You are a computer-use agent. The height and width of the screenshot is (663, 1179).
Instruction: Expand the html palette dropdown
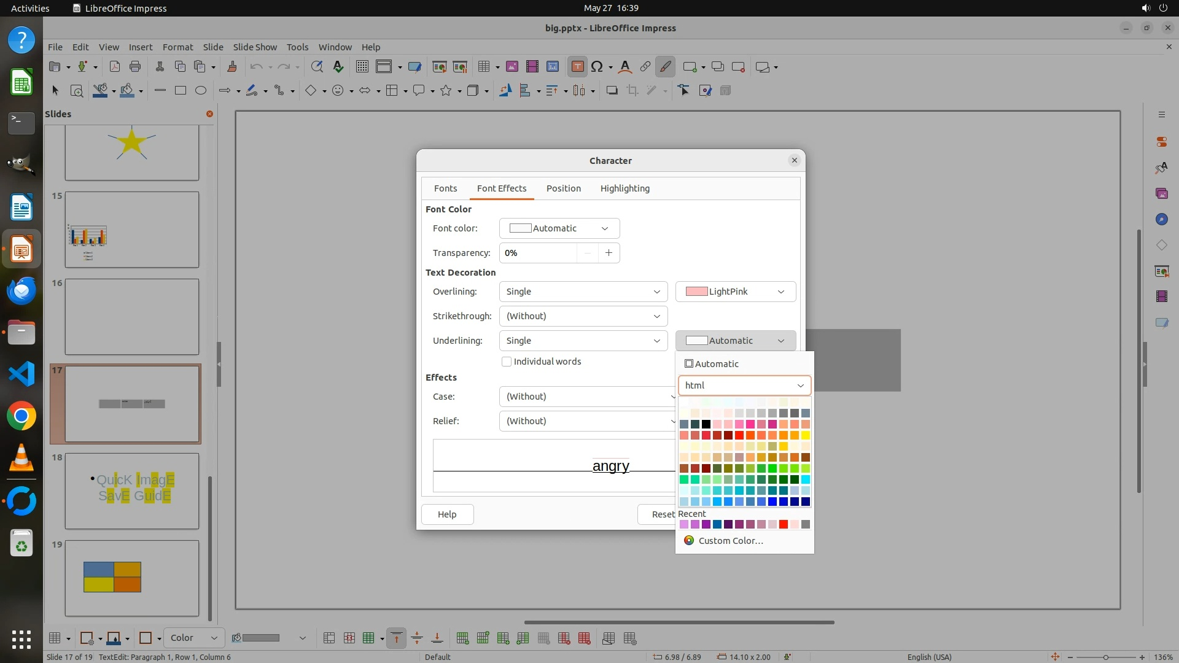tap(744, 386)
